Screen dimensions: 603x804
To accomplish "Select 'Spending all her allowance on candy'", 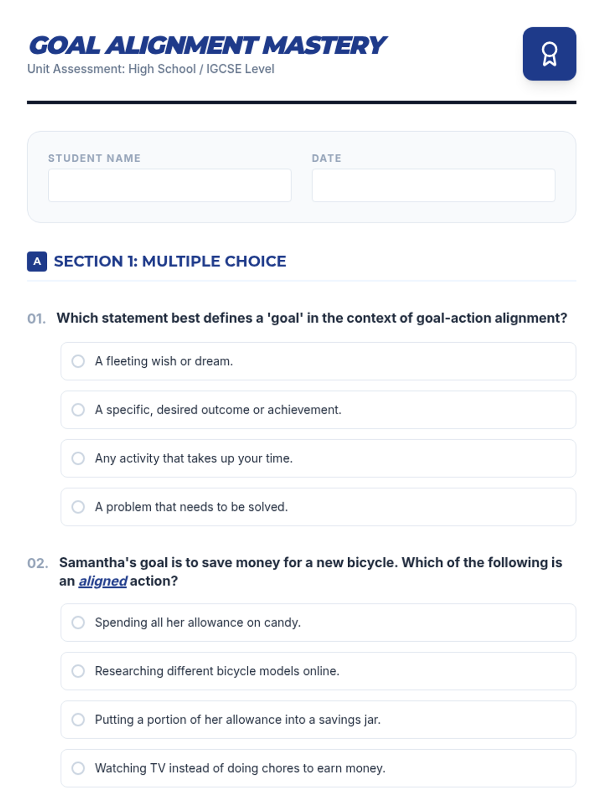I will (78, 623).
